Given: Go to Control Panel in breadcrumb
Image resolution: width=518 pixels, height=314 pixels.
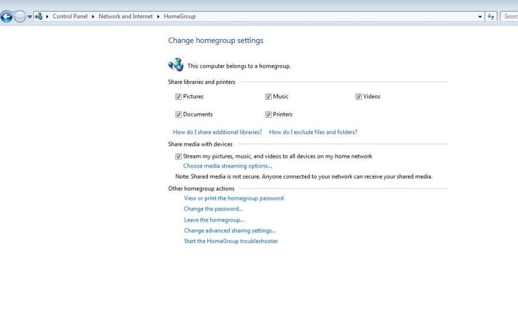Looking at the screenshot, I should 70,17.
